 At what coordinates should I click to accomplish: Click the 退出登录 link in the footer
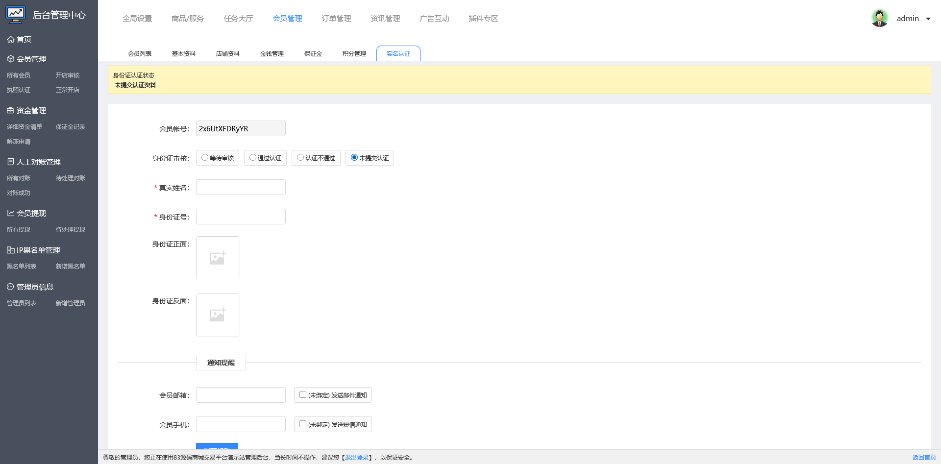tap(357, 457)
